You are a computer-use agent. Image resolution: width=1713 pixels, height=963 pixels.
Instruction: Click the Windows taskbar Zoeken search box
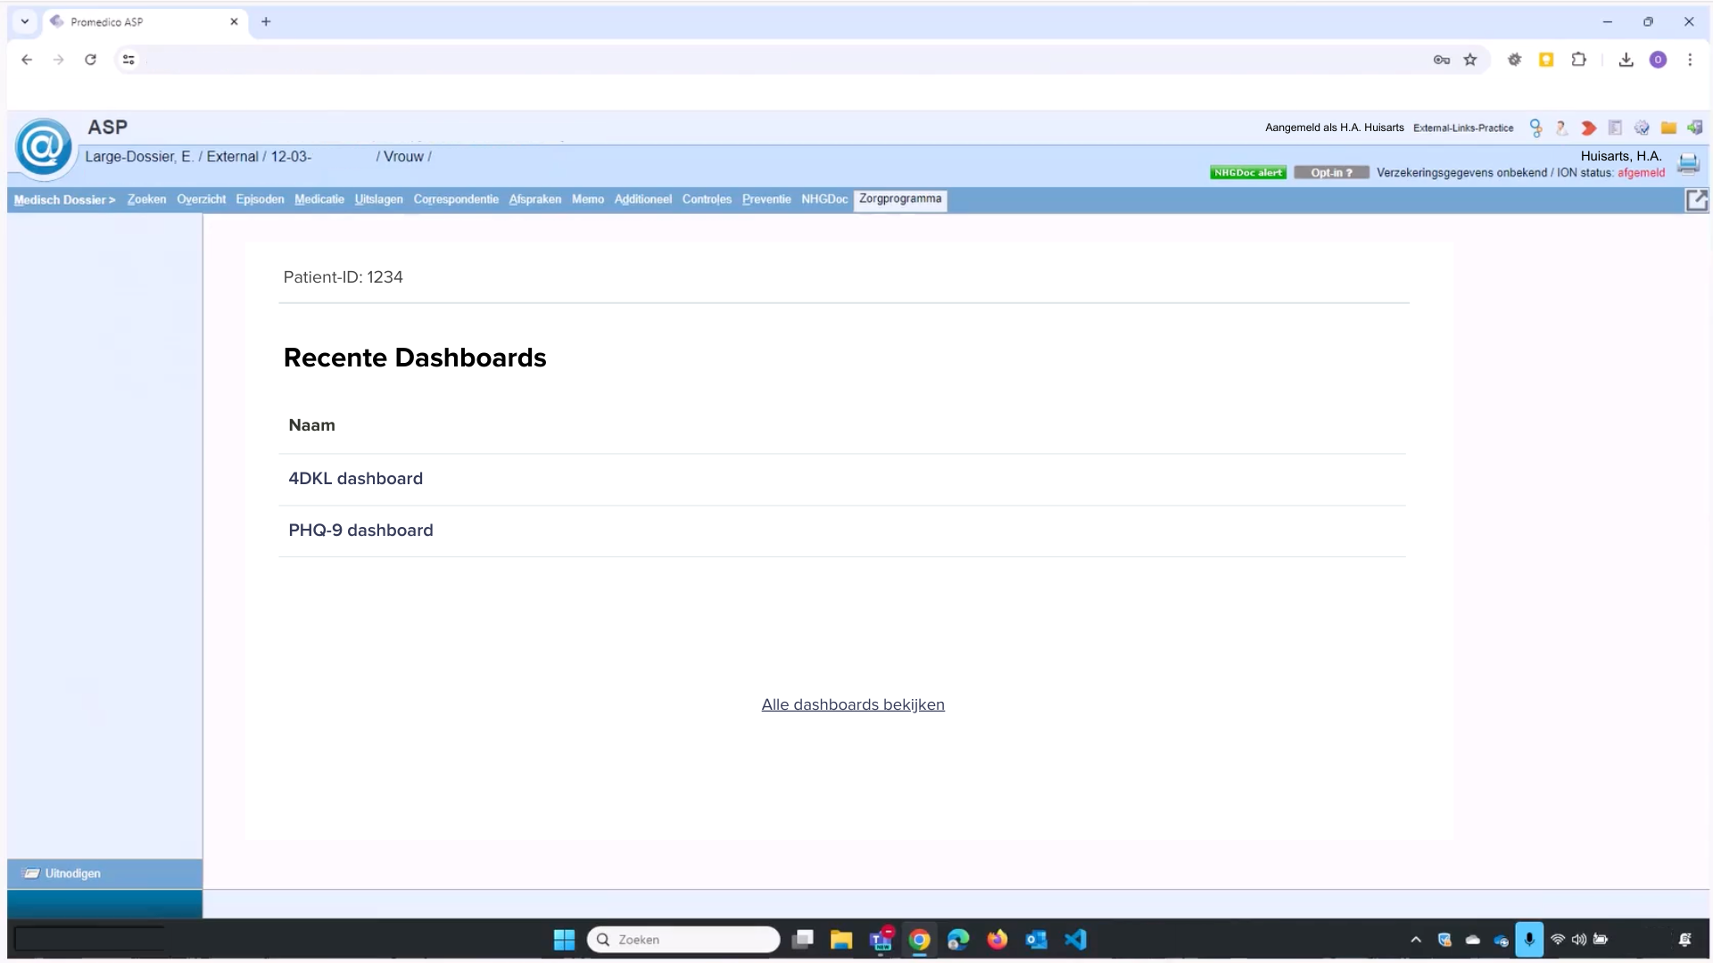point(683,940)
